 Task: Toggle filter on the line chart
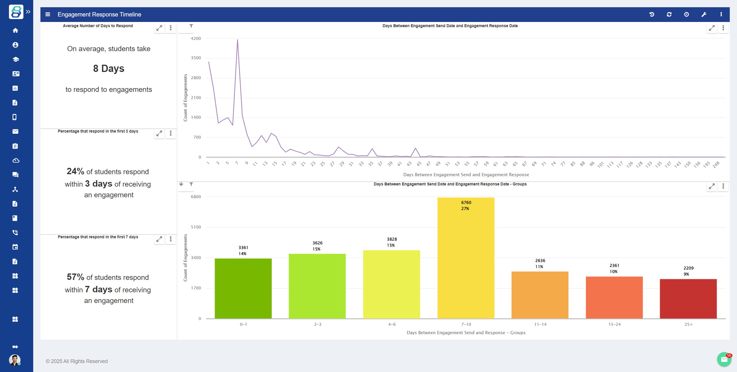(x=191, y=26)
